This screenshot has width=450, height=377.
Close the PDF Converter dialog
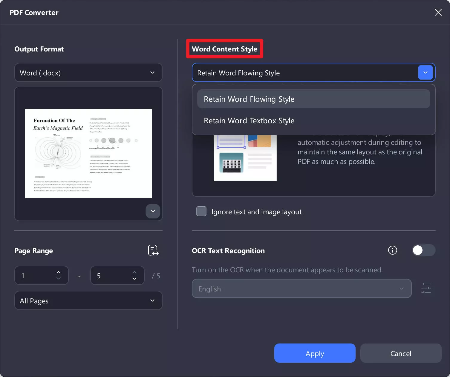(x=438, y=12)
